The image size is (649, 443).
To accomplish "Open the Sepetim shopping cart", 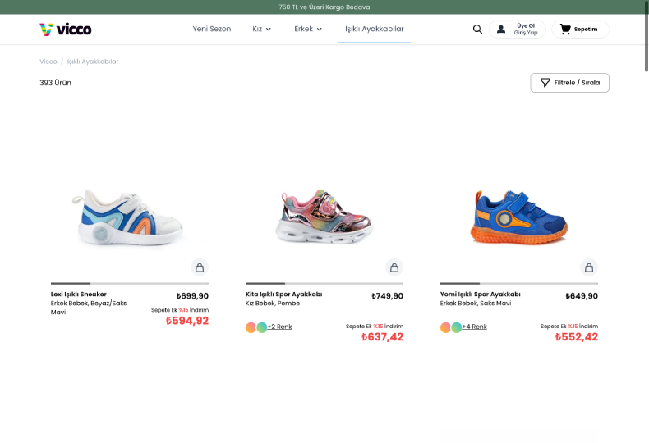I will click(580, 30).
